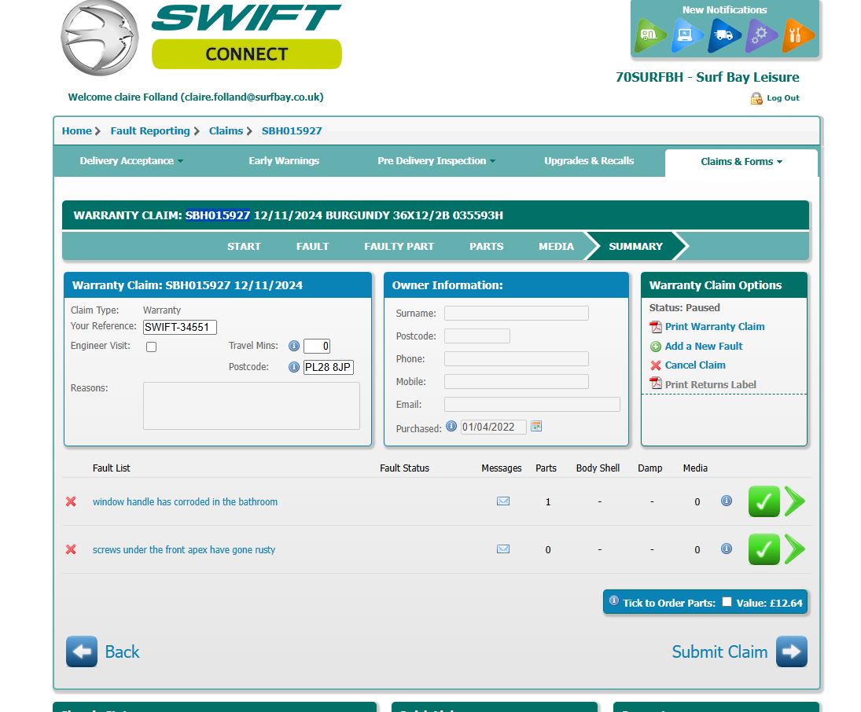This screenshot has width=861, height=712.
Task: Click the Swift Connect logo
Action: click(x=201, y=38)
